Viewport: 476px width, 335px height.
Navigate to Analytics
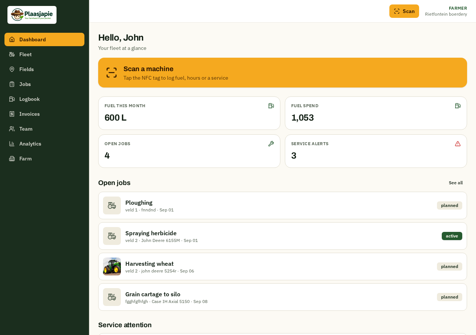coord(44,144)
